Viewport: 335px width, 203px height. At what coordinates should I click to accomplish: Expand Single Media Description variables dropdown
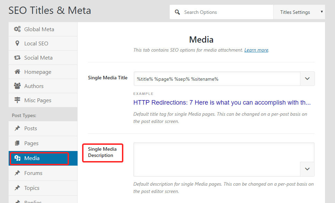(307, 169)
